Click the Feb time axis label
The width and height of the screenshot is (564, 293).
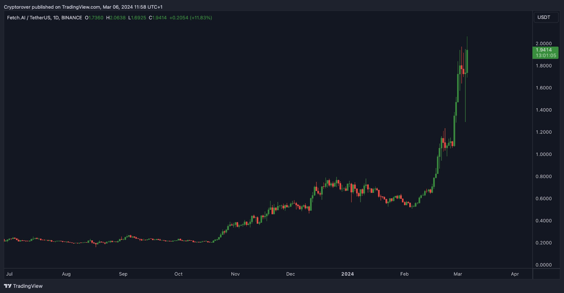(x=404, y=274)
